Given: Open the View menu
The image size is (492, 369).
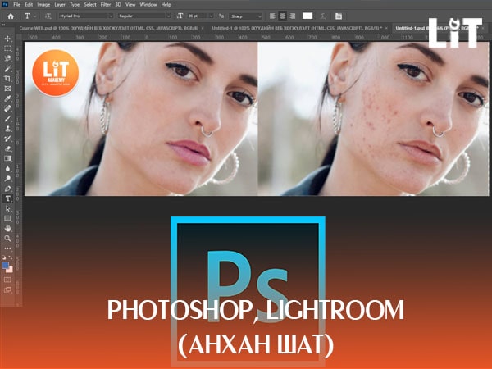Looking at the screenshot, I should pyautogui.click(x=130, y=5).
